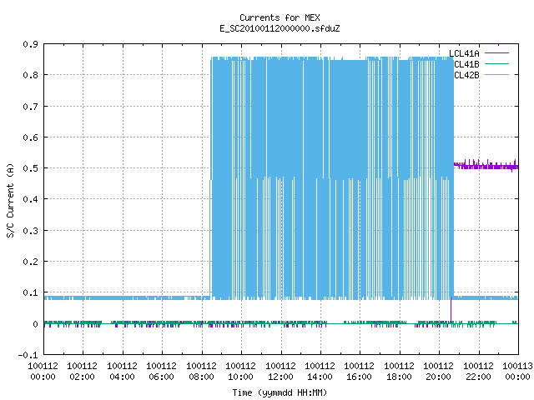Click the green CL41B legend line sample

coord(496,64)
